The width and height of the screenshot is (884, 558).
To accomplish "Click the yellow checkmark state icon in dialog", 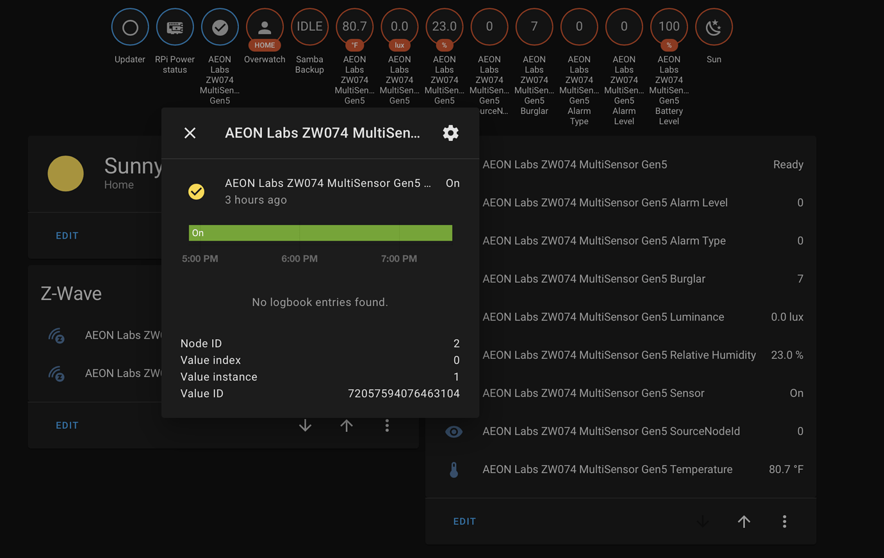I will [197, 191].
